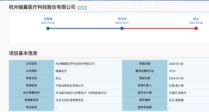Screen dimensions: 209x112
Task: Click the 公司全称 value cell in table
Action: coord(88,64)
